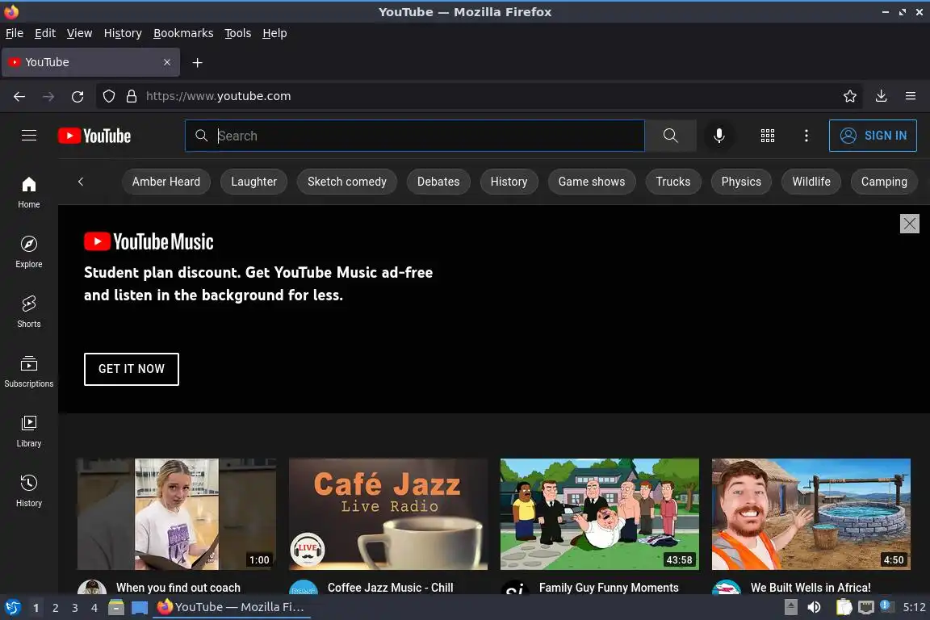The height and width of the screenshot is (620, 930).
Task: Click into the YouTube search field
Action: point(415,136)
